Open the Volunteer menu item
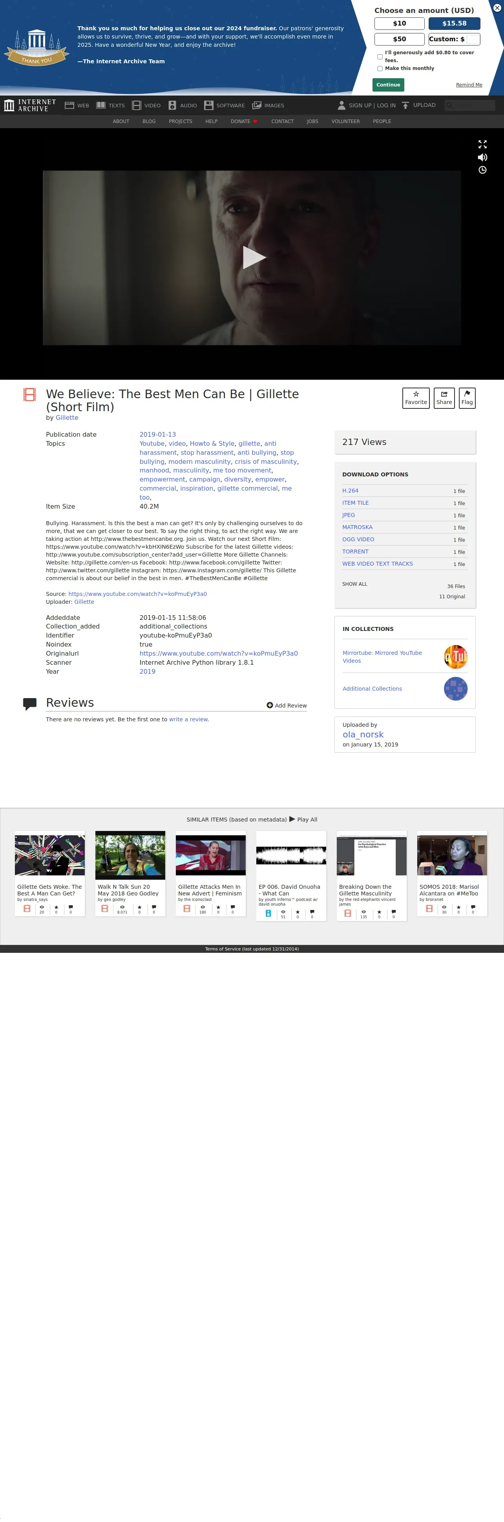Screen dimensions: 504x1522 tap(345, 121)
